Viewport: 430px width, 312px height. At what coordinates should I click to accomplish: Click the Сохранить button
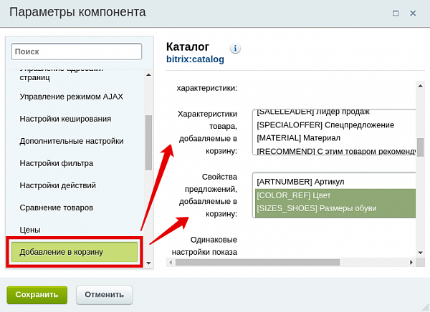pos(37,294)
